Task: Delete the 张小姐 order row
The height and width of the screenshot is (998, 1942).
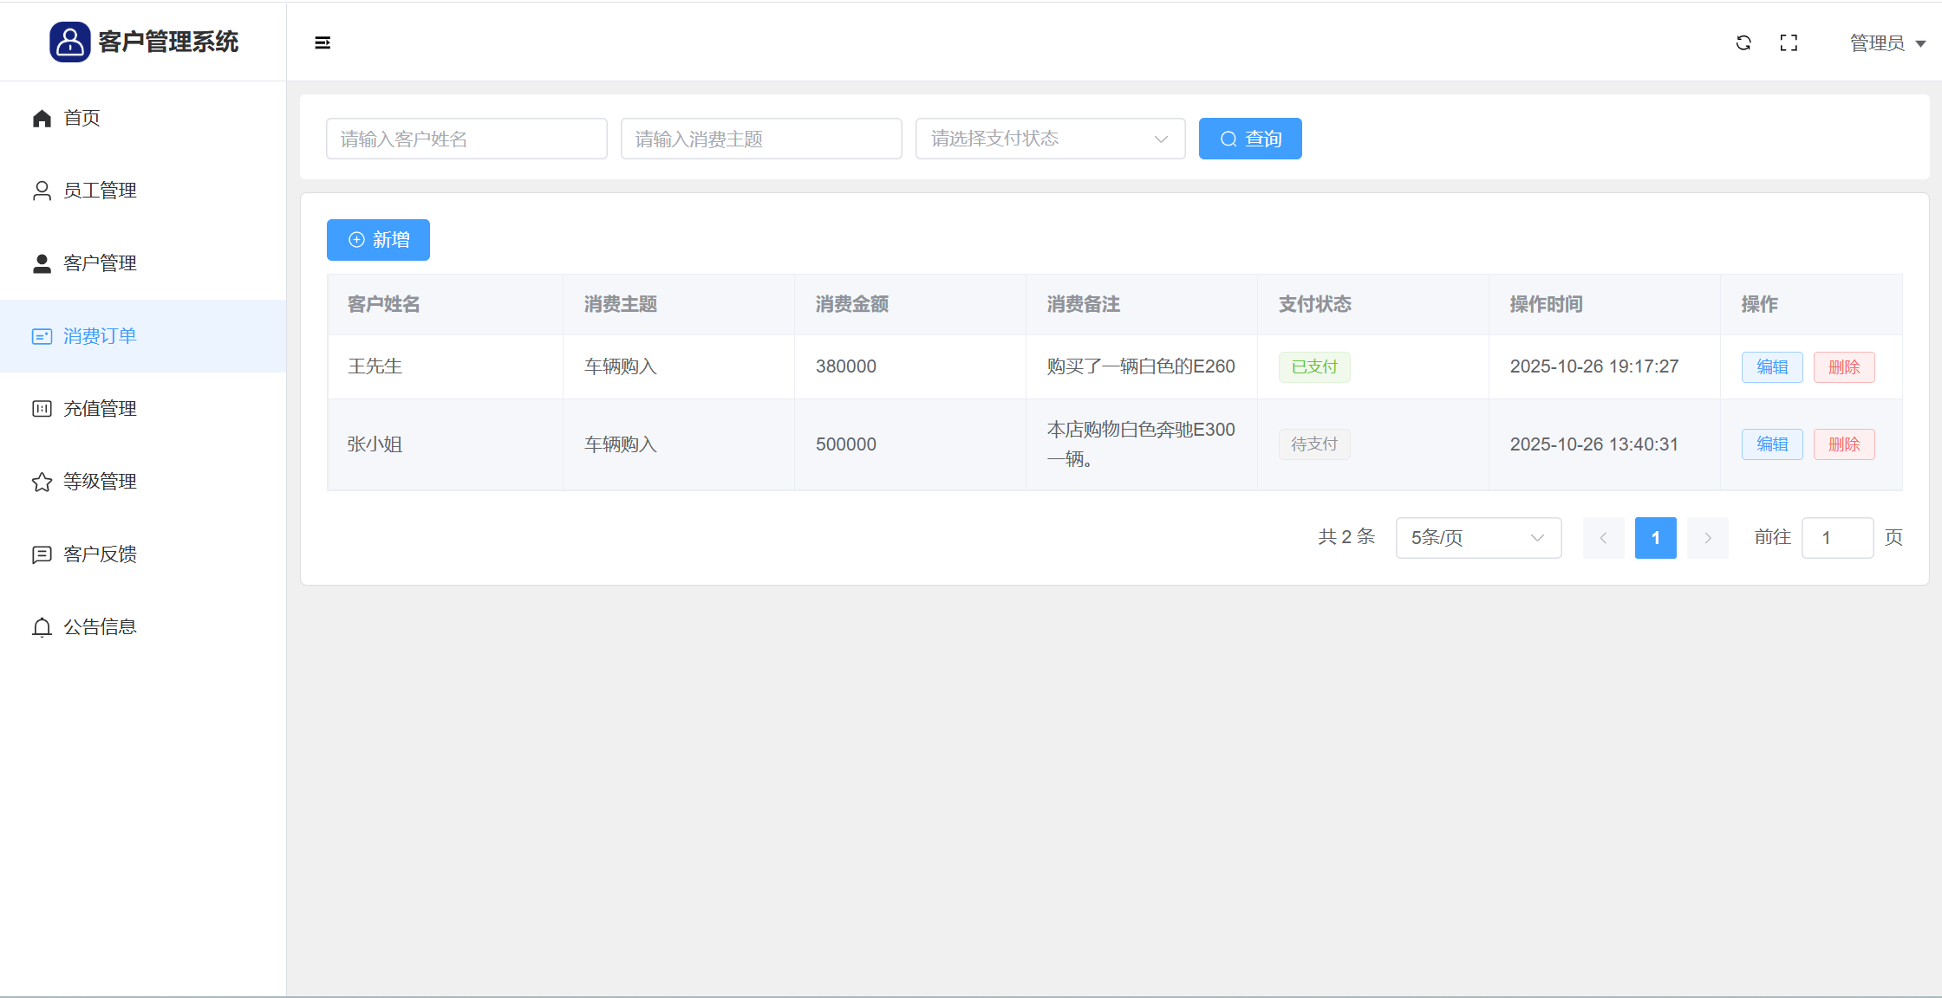Action: coord(1843,444)
